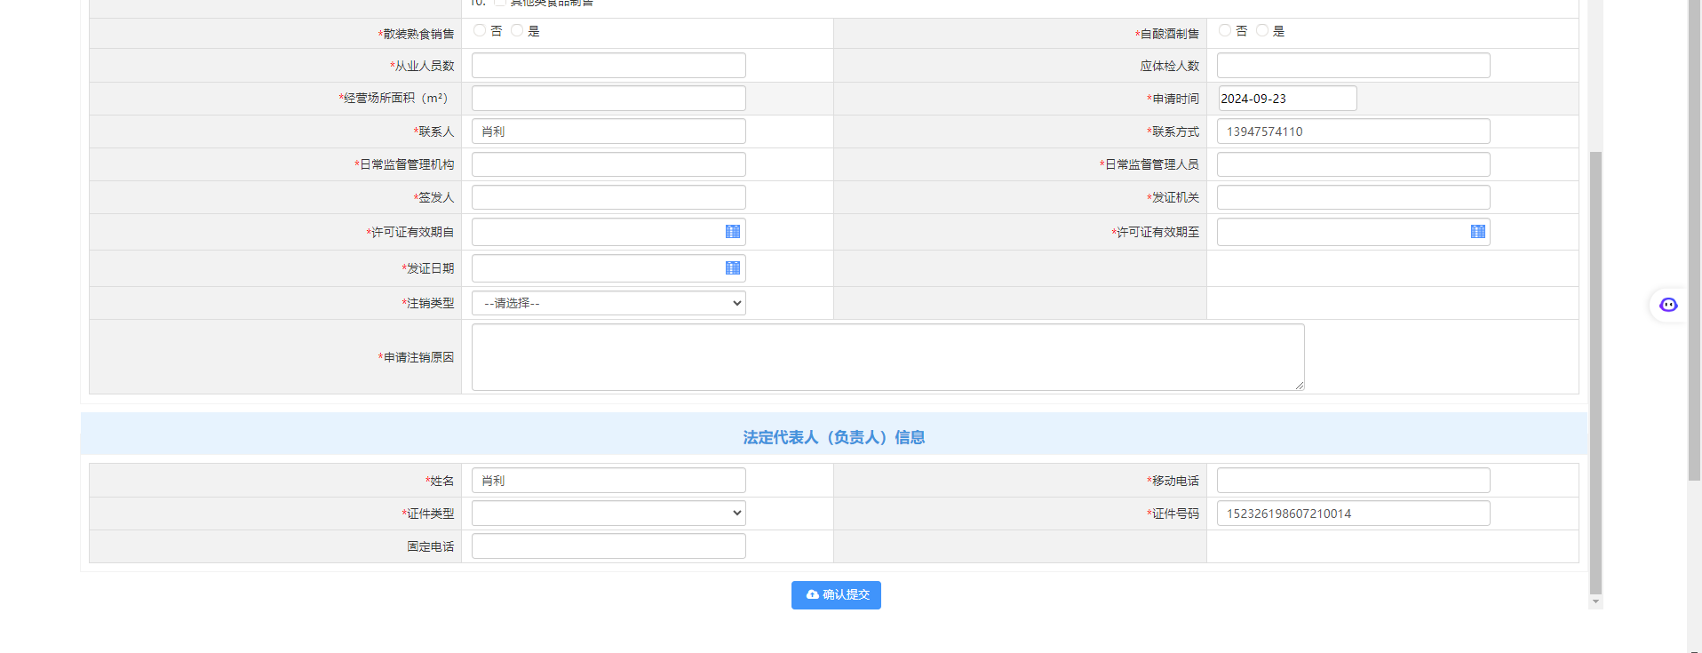
Task: Expand the 注销类型 dropdown
Action: (608, 303)
